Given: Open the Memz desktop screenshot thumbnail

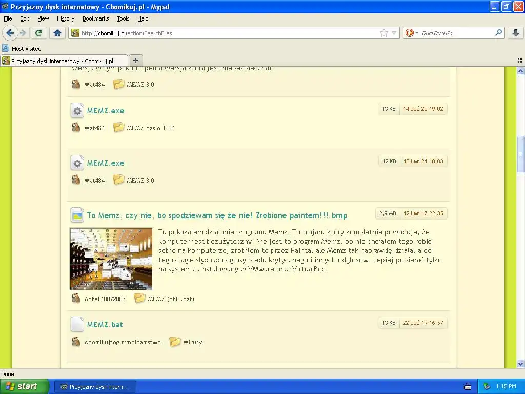Looking at the screenshot, I should [111, 259].
